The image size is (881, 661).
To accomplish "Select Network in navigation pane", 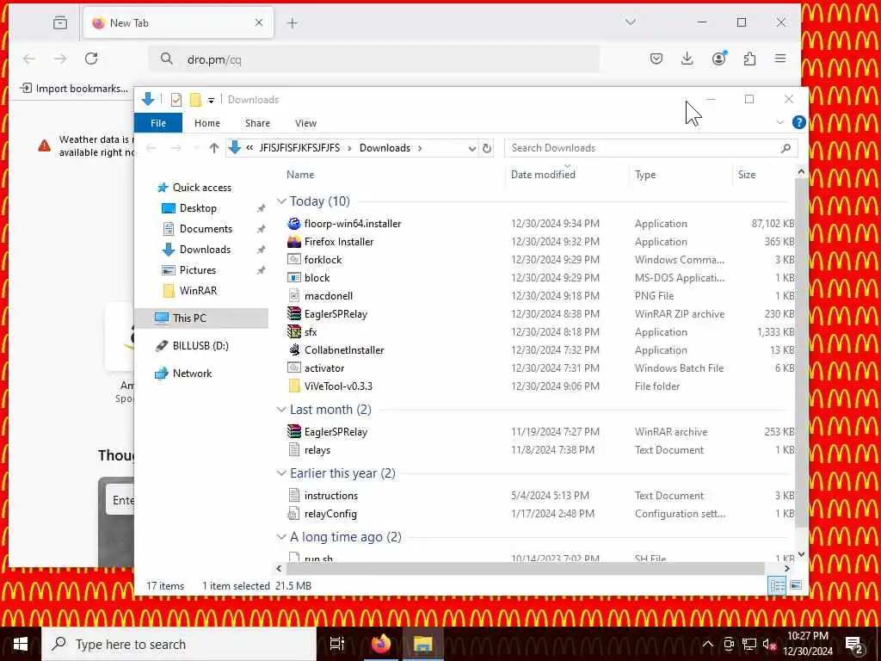I will [x=192, y=374].
